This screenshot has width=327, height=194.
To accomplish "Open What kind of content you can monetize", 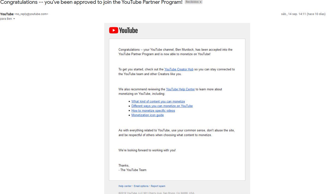I will click(x=158, y=101).
